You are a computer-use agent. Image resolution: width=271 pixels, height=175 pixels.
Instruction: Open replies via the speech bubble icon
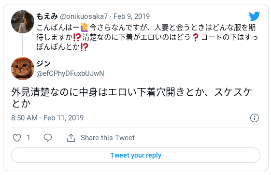(x=48, y=138)
